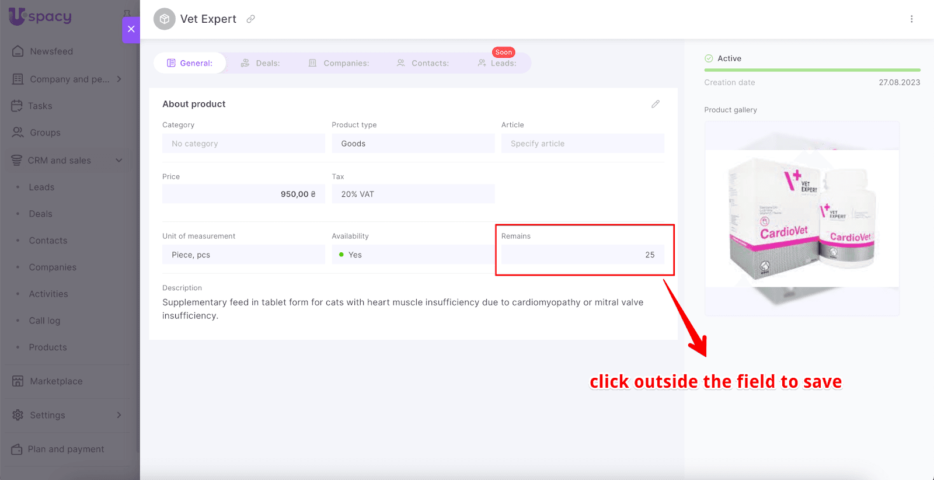Go to Marketplace in the sidebar
The image size is (934, 480).
pyautogui.click(x=56, y=381)
